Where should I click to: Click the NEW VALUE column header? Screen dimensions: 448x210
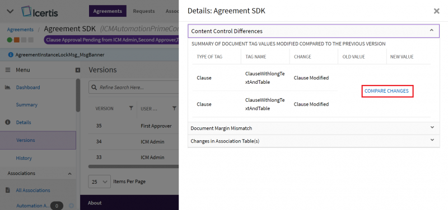(x=402, y=57)
